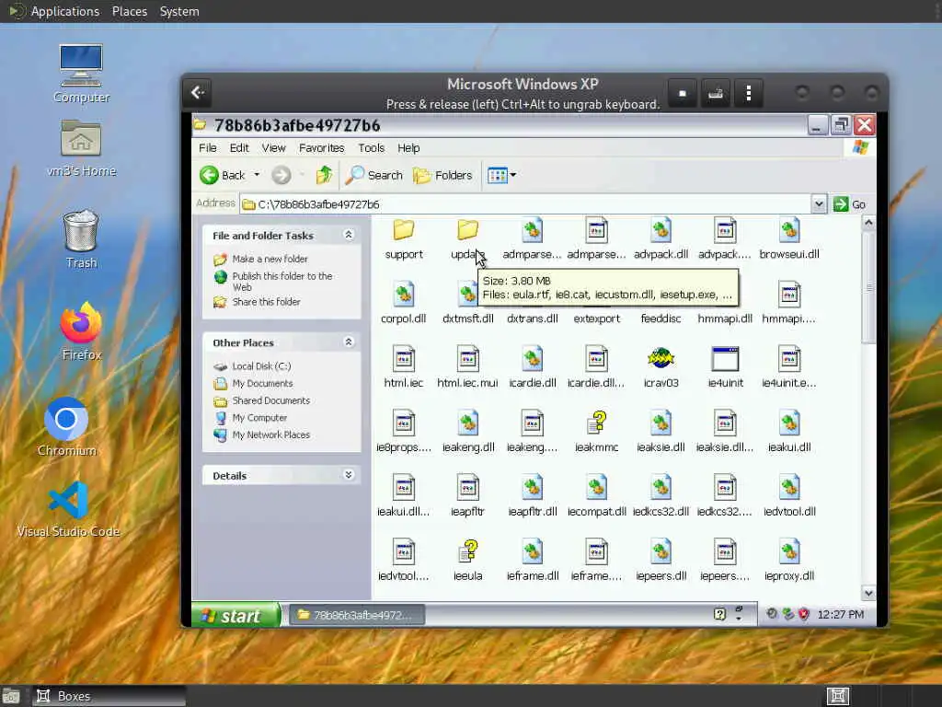Click Make a new folder
The width and height of the screenshot is (942, 707).
tap(270, 259)
